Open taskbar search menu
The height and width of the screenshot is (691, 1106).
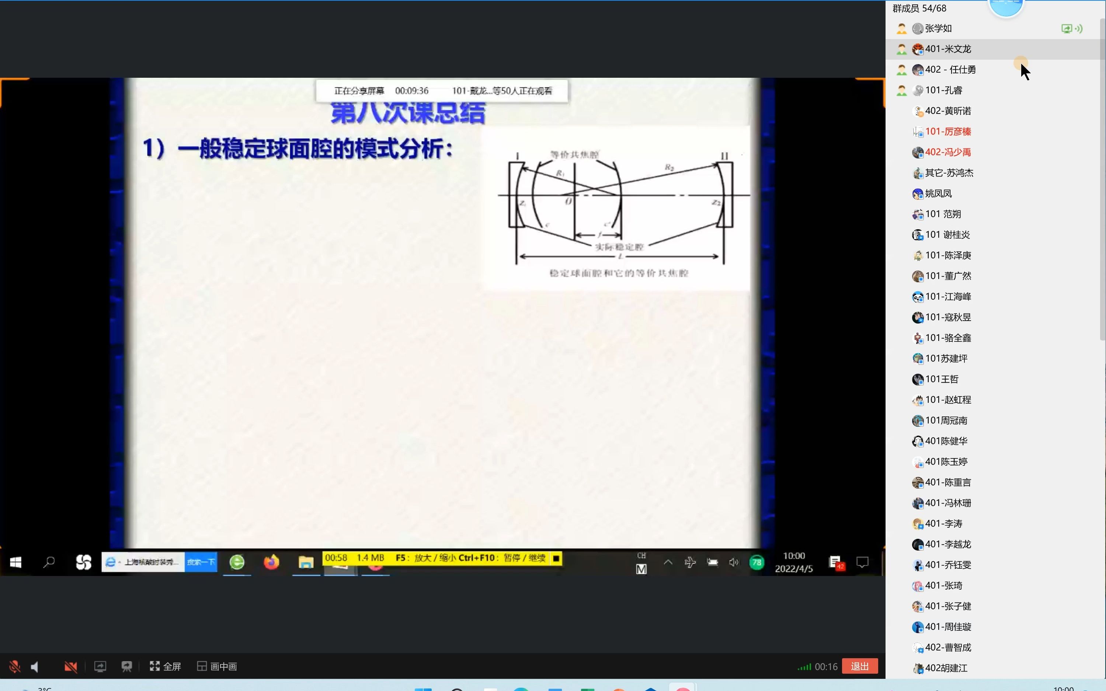click(x=48, y=562)
